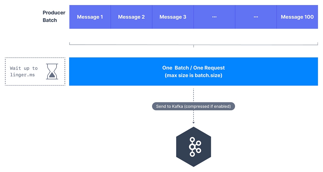
Task: Click the second ellipsis placeholder block
Action: [256, 17]
